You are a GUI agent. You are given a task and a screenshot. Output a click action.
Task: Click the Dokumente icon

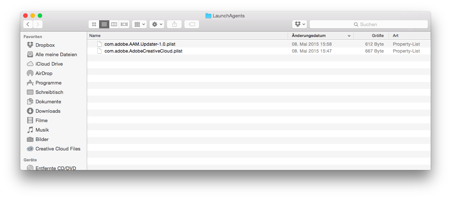[30, 101]
